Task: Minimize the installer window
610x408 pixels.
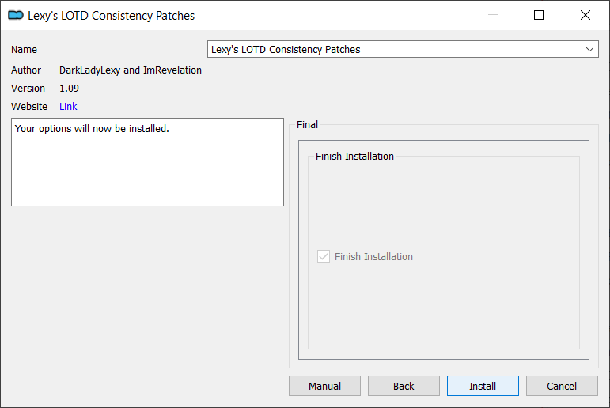Action: (493, 15)
